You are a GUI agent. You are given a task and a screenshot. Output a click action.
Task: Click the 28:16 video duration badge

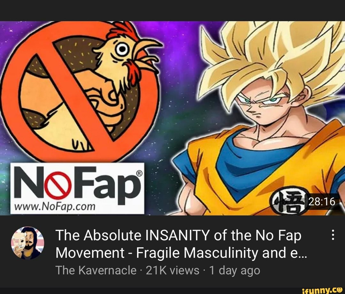[322, 201]
